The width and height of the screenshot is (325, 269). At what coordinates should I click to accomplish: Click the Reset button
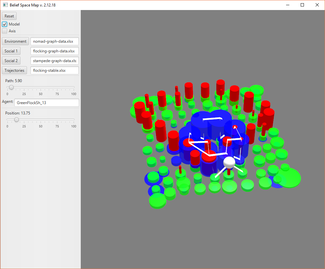(9, 16)
